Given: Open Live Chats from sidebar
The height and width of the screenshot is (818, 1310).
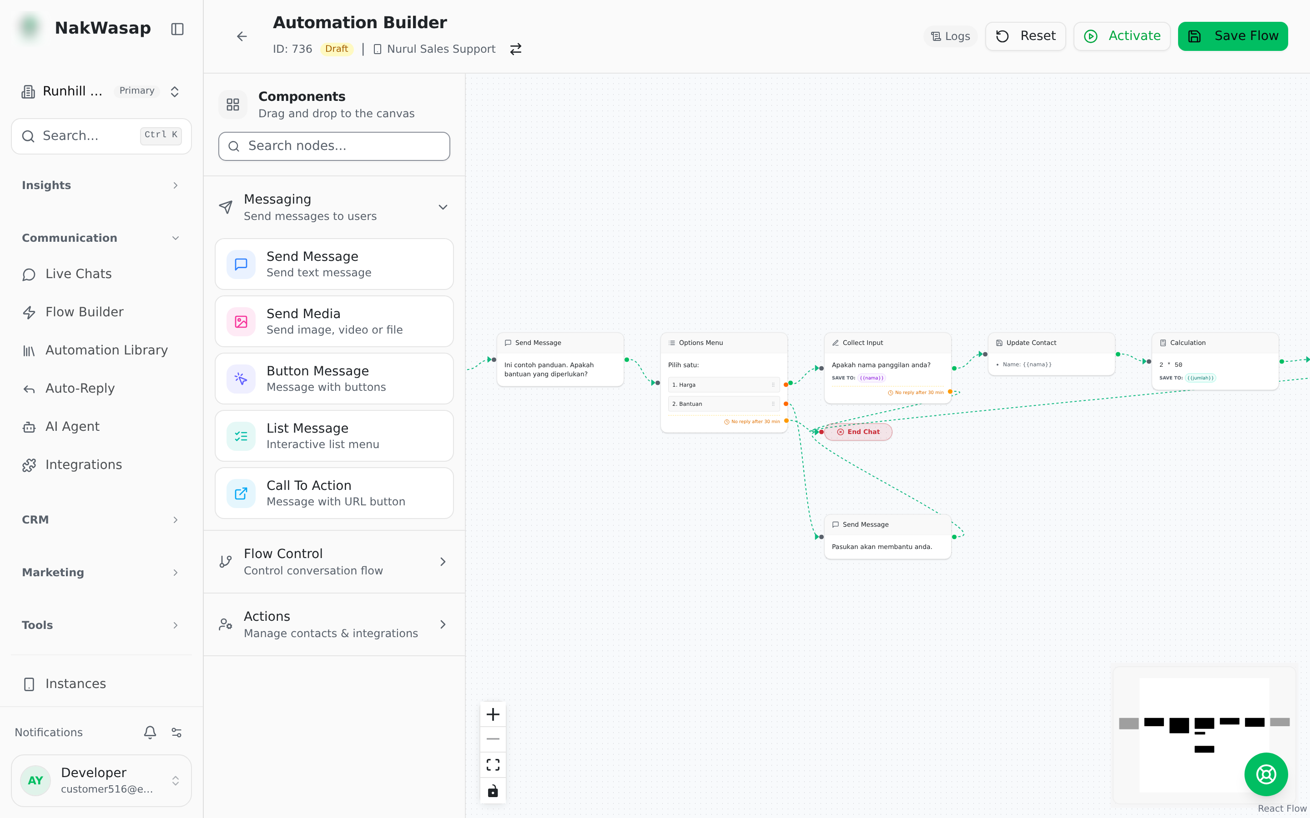Looking at the screenshot, I should click(101, 274).
